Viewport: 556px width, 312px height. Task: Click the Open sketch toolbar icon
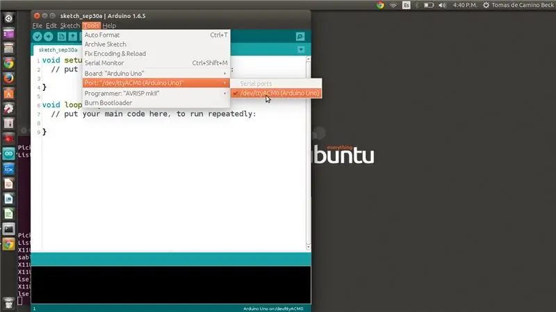click(x=73, y=37)
